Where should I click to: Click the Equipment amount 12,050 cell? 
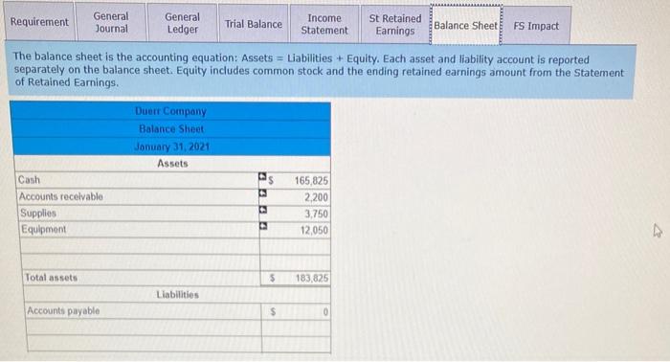pyautogui.click(x=299, y=230)
